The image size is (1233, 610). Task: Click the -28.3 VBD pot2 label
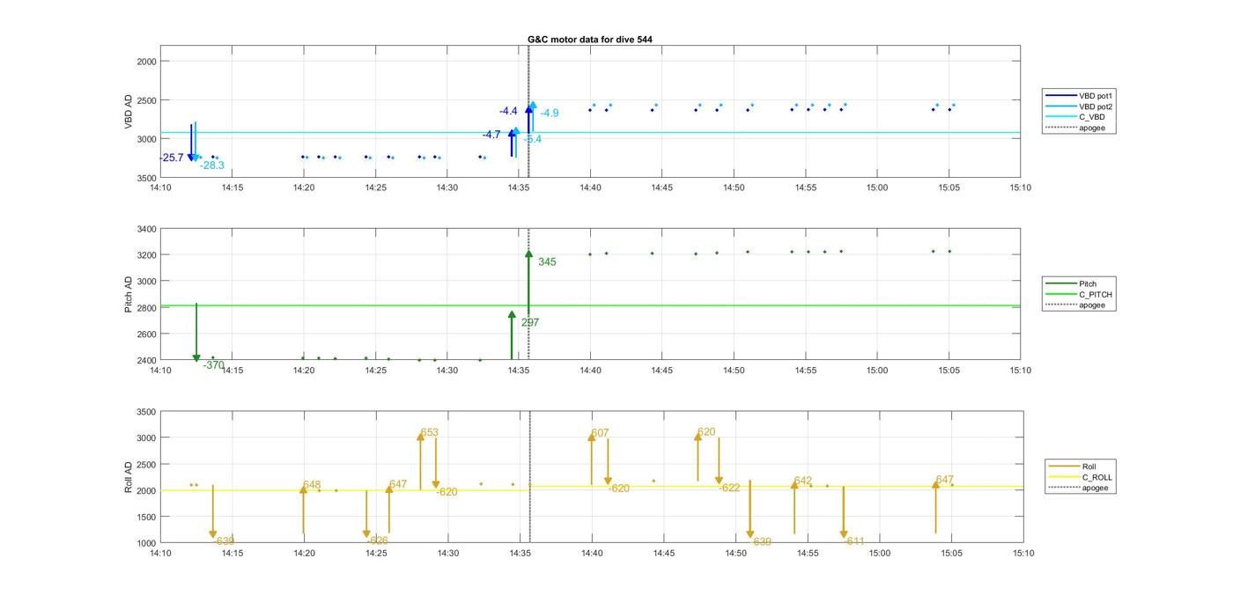click(x=212, y=165)
